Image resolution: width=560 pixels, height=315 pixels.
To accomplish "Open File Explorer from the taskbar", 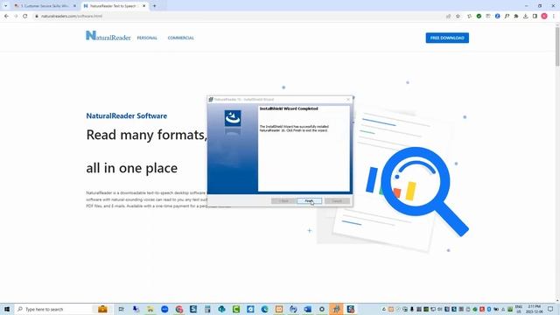I will pyautogui.click(x=150, y=309).
